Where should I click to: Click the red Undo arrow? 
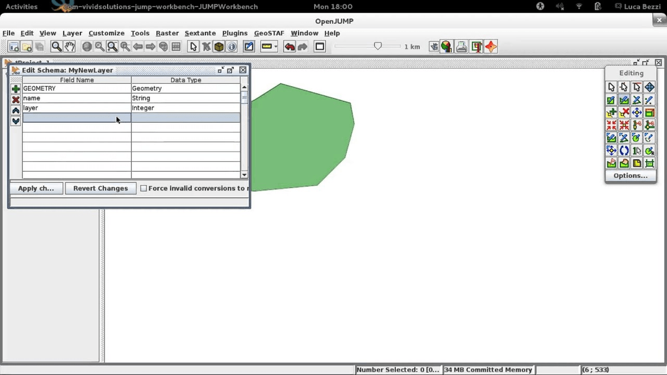[x=290, y=47]
